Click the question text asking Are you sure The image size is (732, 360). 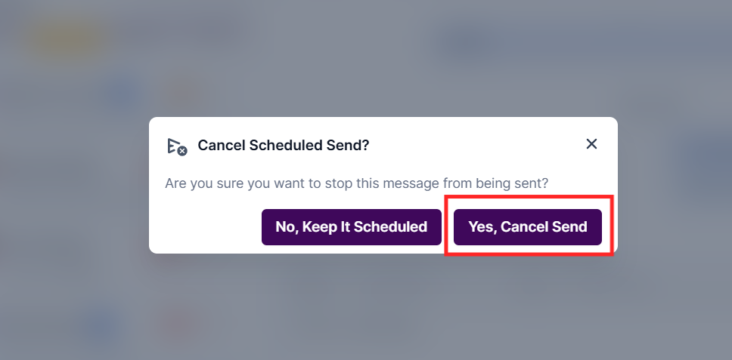tap(356, 183)
